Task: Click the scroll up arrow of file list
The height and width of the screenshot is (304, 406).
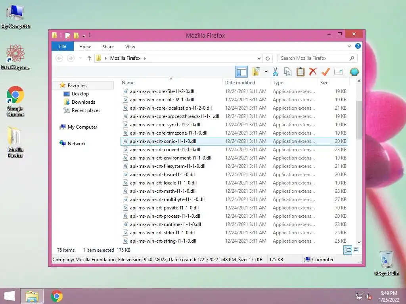Action: pyautogui.click(x=359, y=82)
